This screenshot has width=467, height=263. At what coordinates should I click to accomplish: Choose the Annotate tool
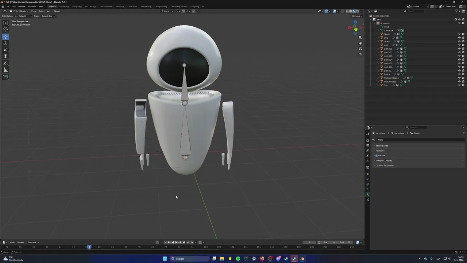pyautogui.click(x=5, y=64)
